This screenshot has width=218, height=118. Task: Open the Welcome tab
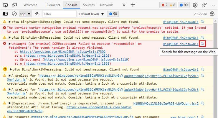pos(30,5)
